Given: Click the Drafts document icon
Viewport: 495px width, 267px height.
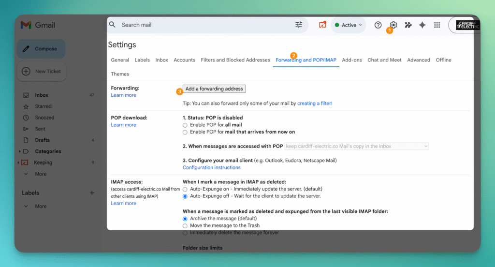Looking at the screenshot, I should [26, 140].
